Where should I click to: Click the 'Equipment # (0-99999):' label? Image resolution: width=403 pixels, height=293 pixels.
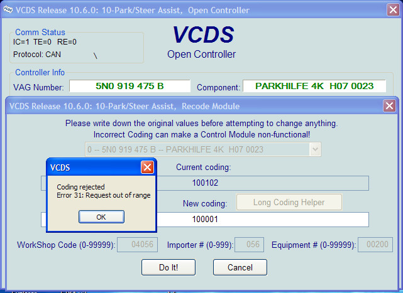[314, 245]
